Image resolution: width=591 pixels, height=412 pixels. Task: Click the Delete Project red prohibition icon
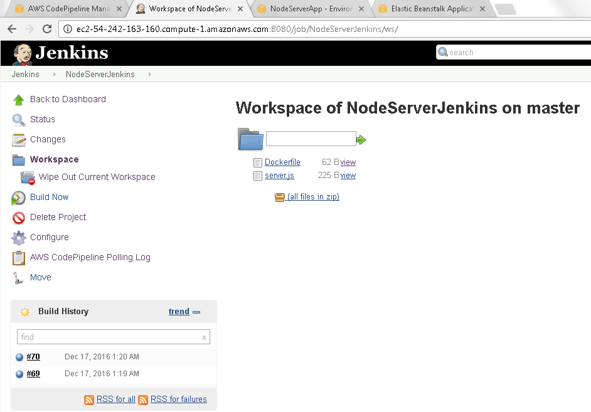(x=18, y=218)
